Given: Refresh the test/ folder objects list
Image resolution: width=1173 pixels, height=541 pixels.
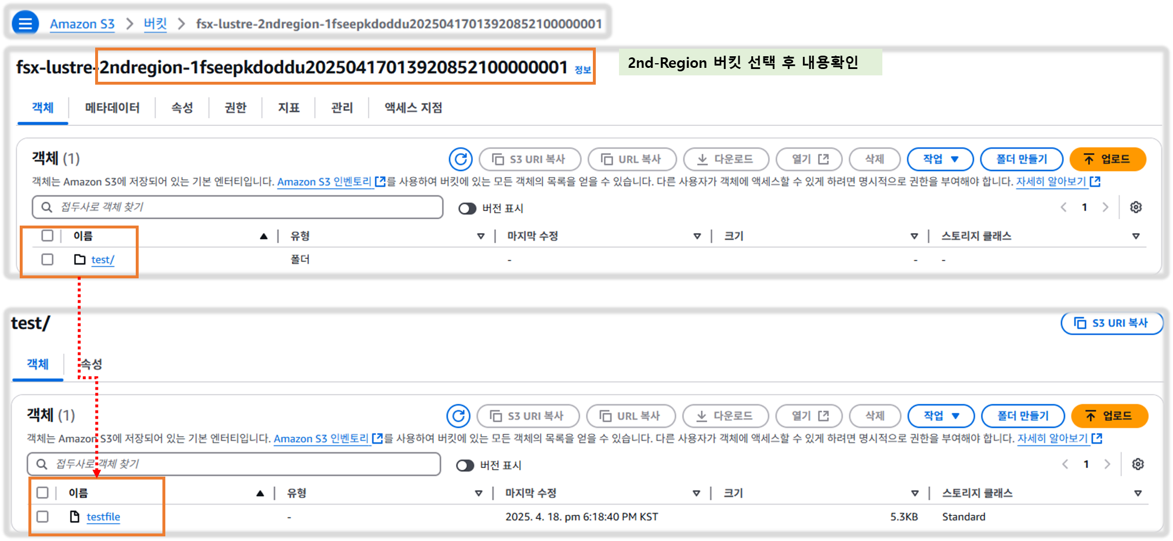Looking at the screenshot, I should [x=458, y=416].
